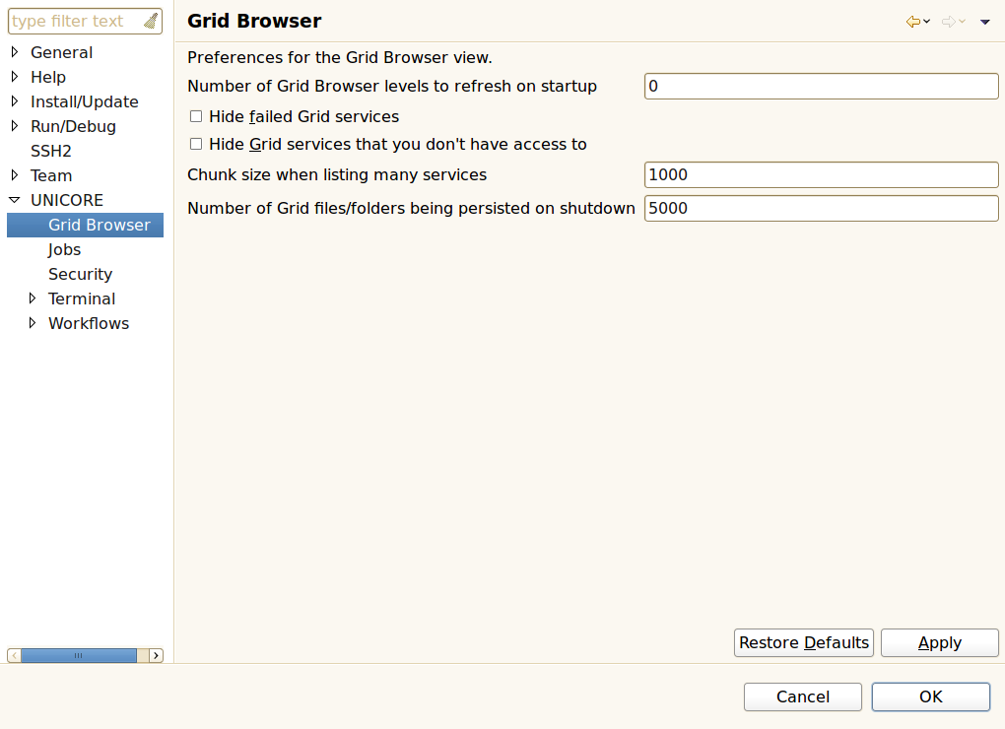Focus the Chunk size input field
This screenshot has width=1005, height=729.
click(821, 174)
